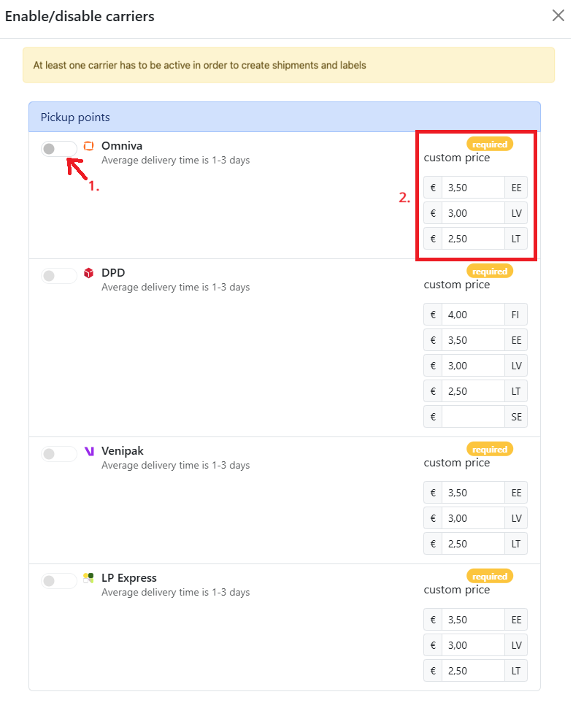Turn on the Venipak carrier switch
This screenshot has height=708, width=573.
(59, 454)
